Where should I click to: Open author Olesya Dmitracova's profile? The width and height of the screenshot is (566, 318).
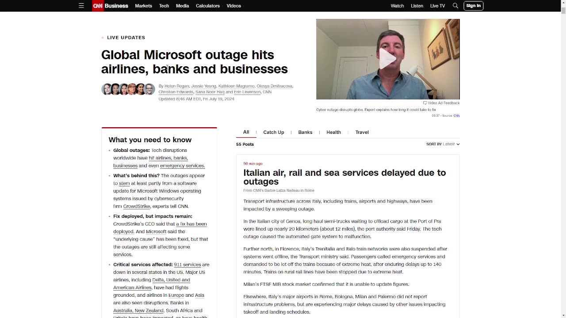click(x=274, y=86)
